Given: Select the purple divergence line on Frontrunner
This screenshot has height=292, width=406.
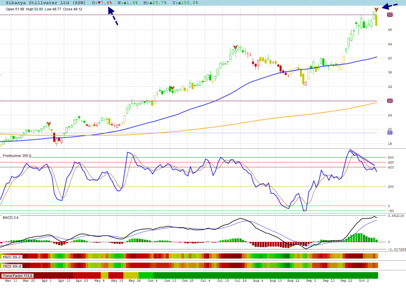Looking at the screenshot, I should pyautogui.click(x=362, y=158).
